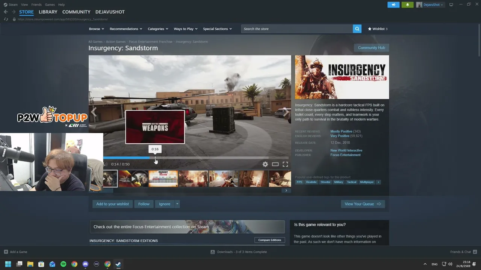This screenshot has width=481, height=270.
Task: Expand the Browse store menu
Action: click(96, 29)
